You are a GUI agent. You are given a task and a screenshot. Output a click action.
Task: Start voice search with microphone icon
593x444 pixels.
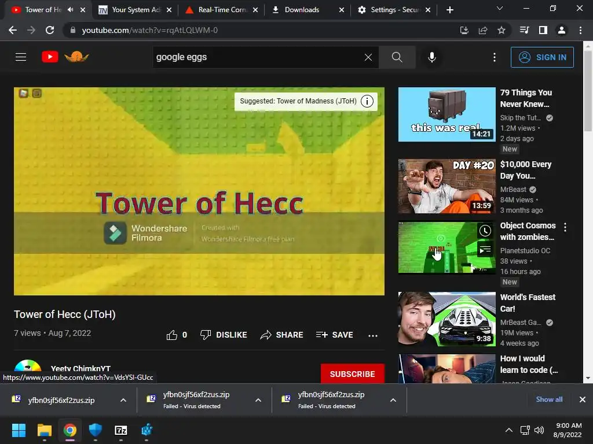(x=431, y=57)
